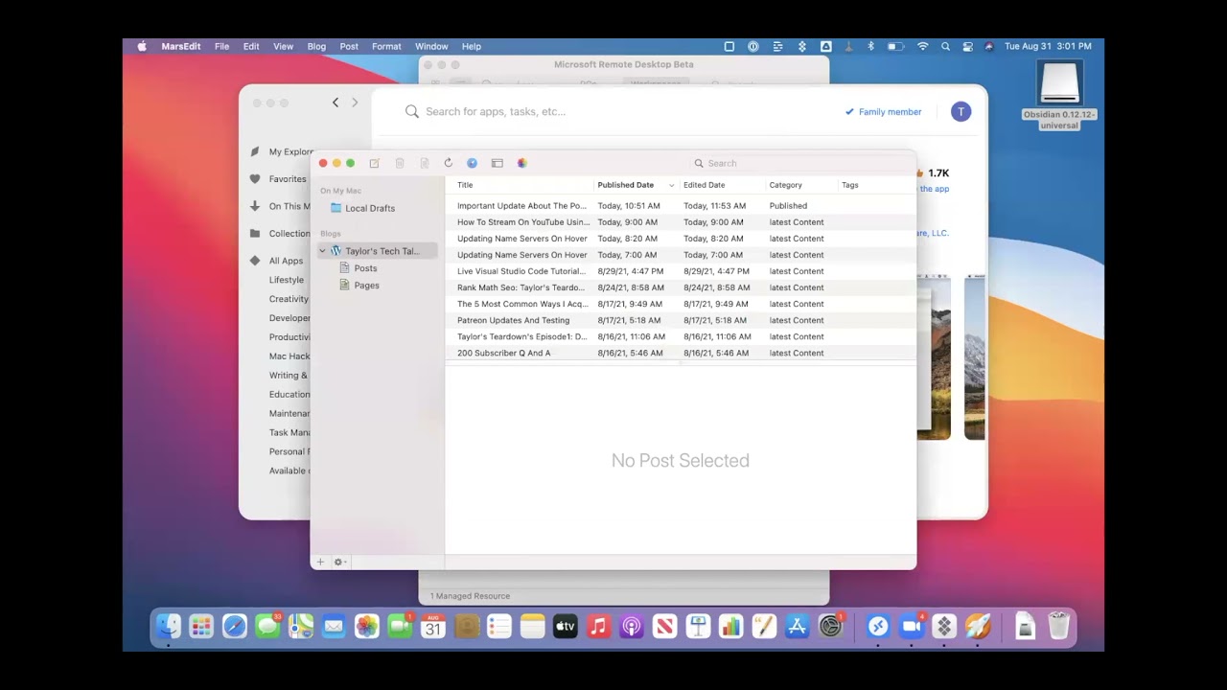The width and height of the screenshot is (1227, 690).
Task: Open the MarsEdit app menu
Action: point(180,46)
